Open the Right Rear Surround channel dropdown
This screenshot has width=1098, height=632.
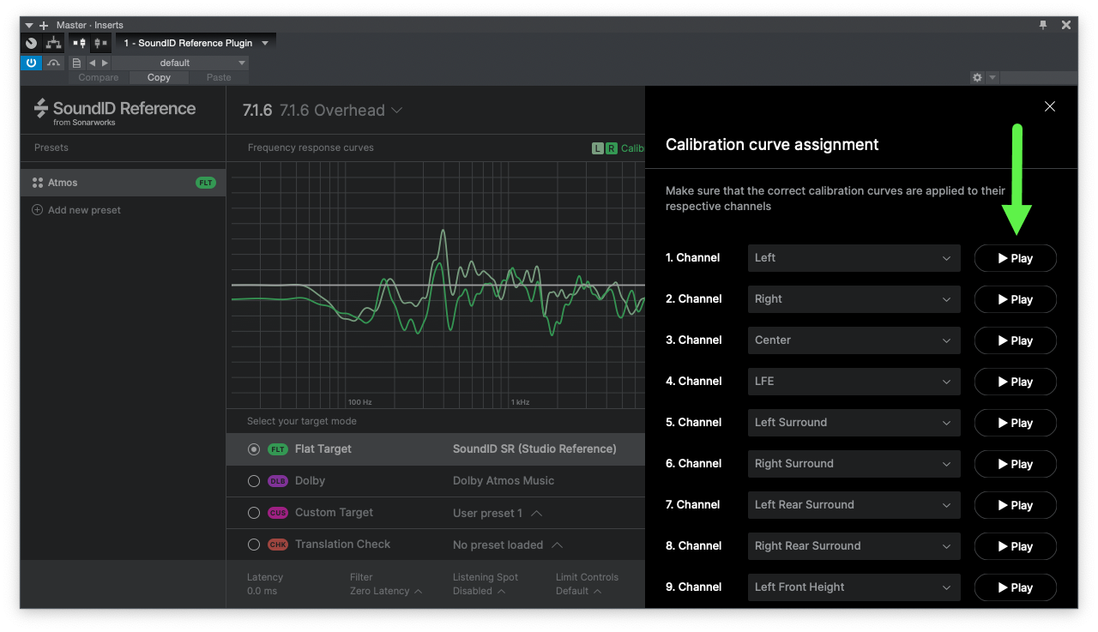(854, 546)
